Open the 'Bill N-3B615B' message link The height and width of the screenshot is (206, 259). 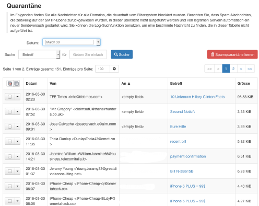[182, 171]
